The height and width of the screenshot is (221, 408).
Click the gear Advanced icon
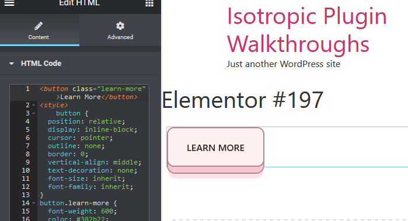pos(120,26)
